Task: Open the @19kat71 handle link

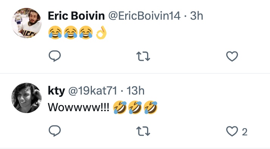Action: tap(93, 91)
